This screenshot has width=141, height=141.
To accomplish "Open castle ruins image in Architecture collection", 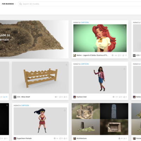I will (x=86, y=111).
